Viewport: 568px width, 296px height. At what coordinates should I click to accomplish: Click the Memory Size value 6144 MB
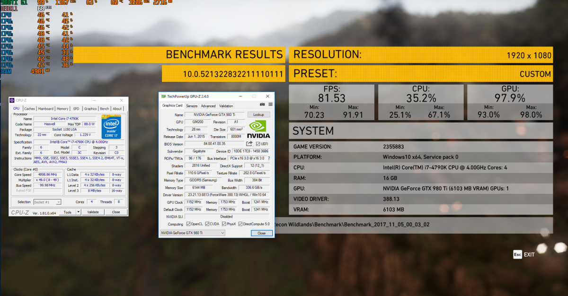(x=199, y=188)
